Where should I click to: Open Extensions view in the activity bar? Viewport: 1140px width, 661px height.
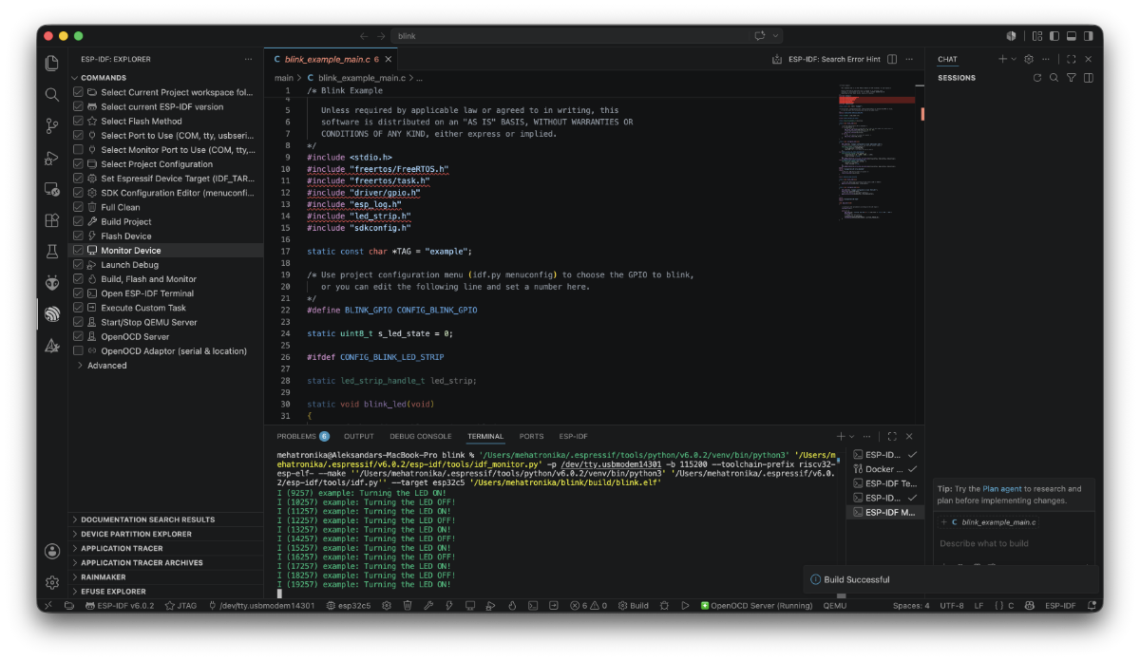pyautogui.click(x=52, y=219)
